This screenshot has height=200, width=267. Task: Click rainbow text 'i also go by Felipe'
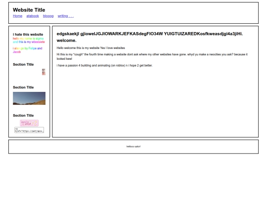25,48
